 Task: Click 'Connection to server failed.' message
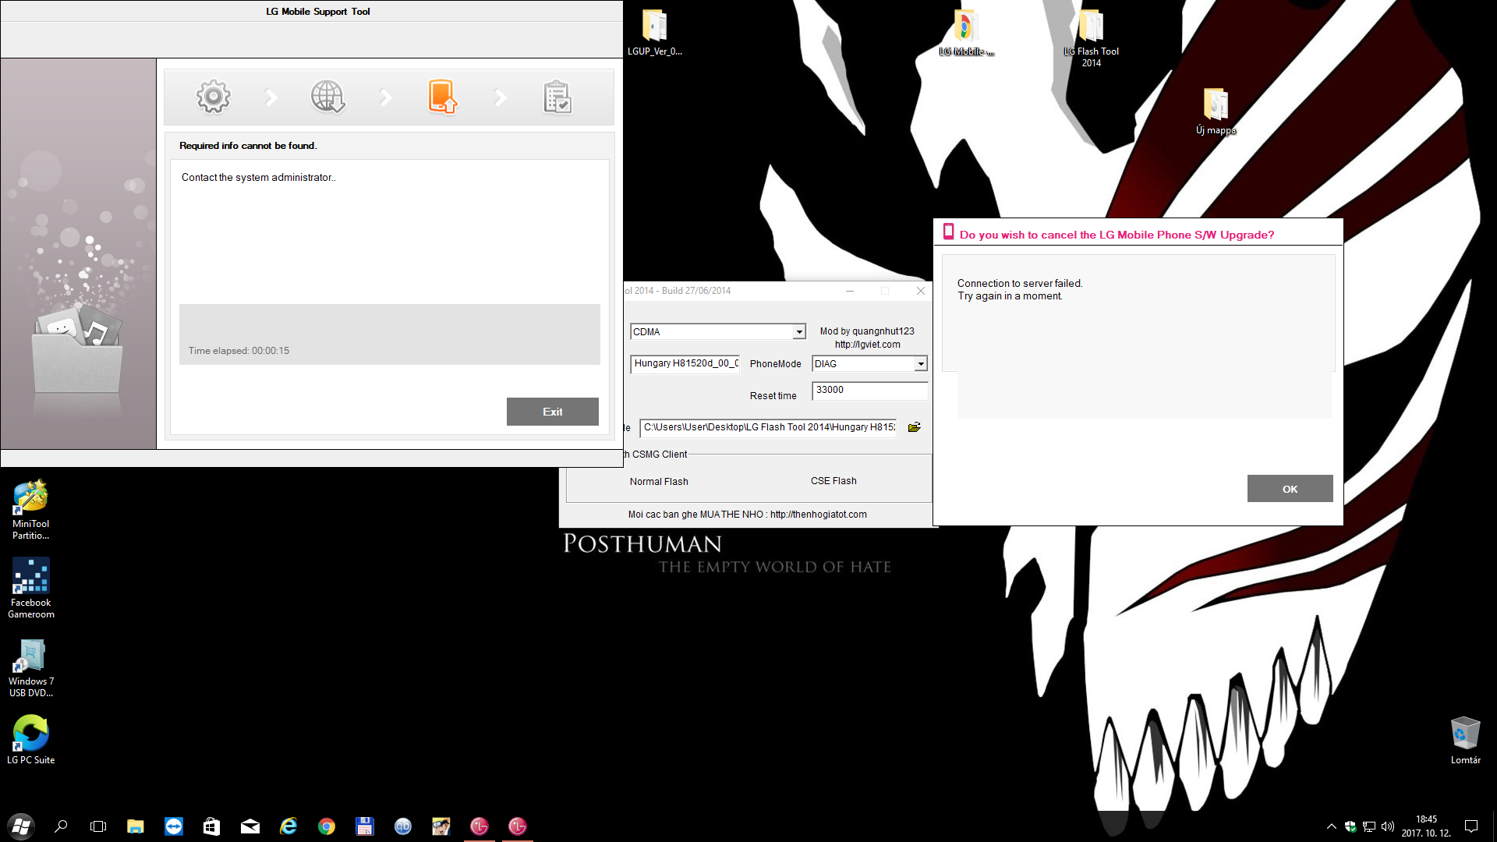pos(1020,284)
